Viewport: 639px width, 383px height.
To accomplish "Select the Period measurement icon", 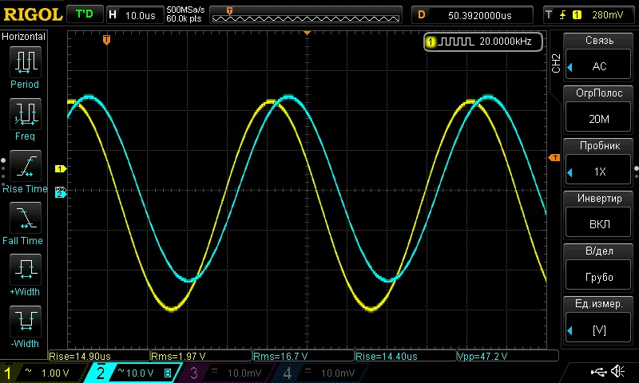I will pos(26,62).
